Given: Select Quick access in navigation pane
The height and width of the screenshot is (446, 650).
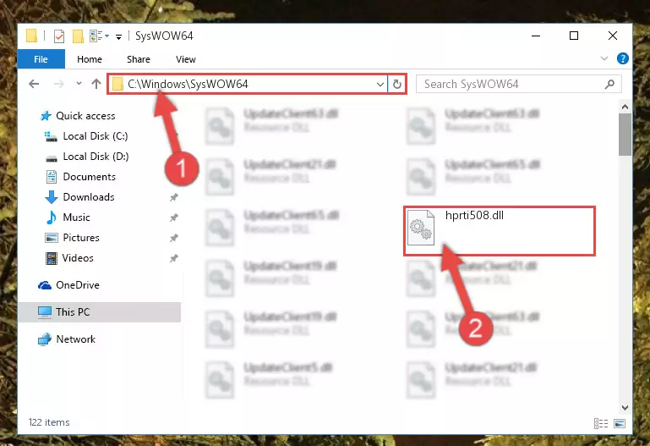Looking at the screenshot, I should click(78, 116).
